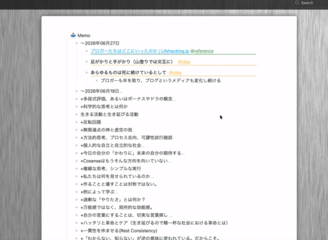This screenshot has height=240, width=328.
Task: Click row +万能感ではなく、局所的な効能感。
Action: click(117, 207)
